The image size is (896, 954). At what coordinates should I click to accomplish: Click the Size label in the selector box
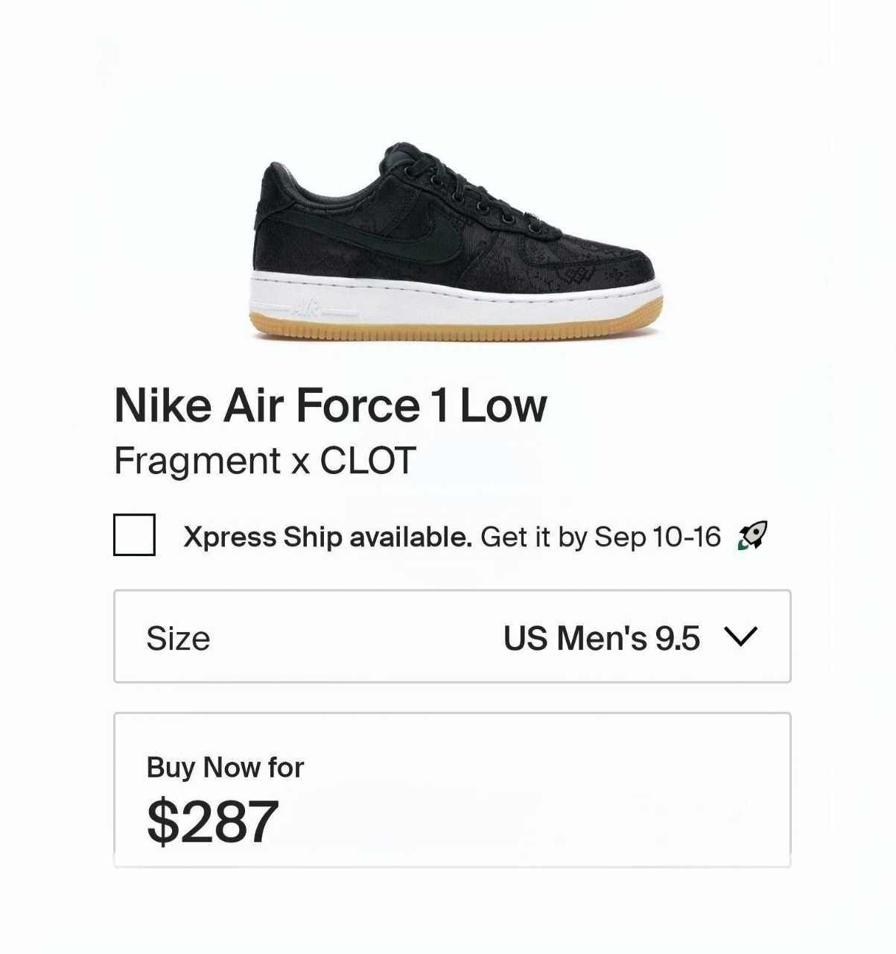tap(178, 639)
